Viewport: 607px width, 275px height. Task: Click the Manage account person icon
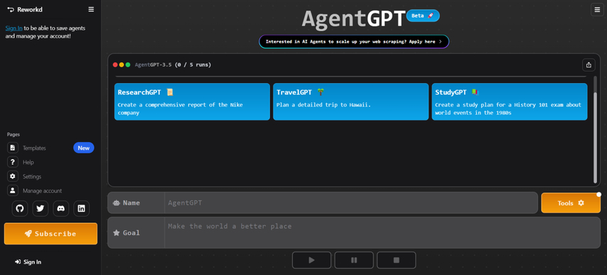pyautogui.click(x=13, y=190)
